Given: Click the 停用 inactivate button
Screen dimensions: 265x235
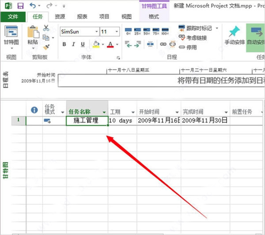Looking at the screenshot, I should pyautogui.click(x=188, y=48).
